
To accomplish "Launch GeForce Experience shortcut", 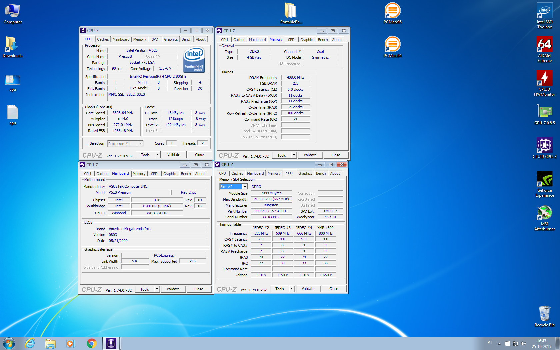I will (544, 184).
